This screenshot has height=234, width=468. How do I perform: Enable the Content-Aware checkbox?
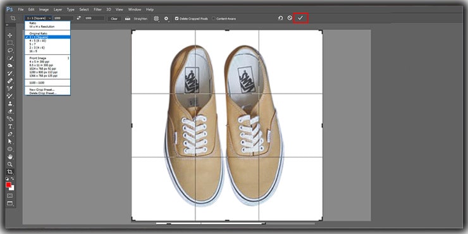[213, 18]
